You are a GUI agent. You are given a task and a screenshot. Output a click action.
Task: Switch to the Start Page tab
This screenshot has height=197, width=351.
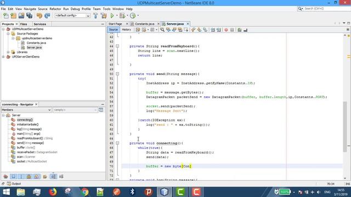point(116,24)
